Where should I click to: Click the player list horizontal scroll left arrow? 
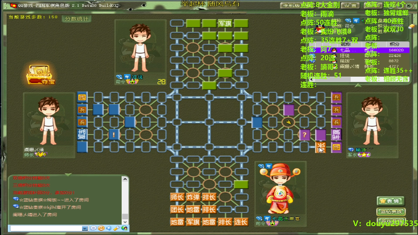pyautogui.click(x=311, y=79)
